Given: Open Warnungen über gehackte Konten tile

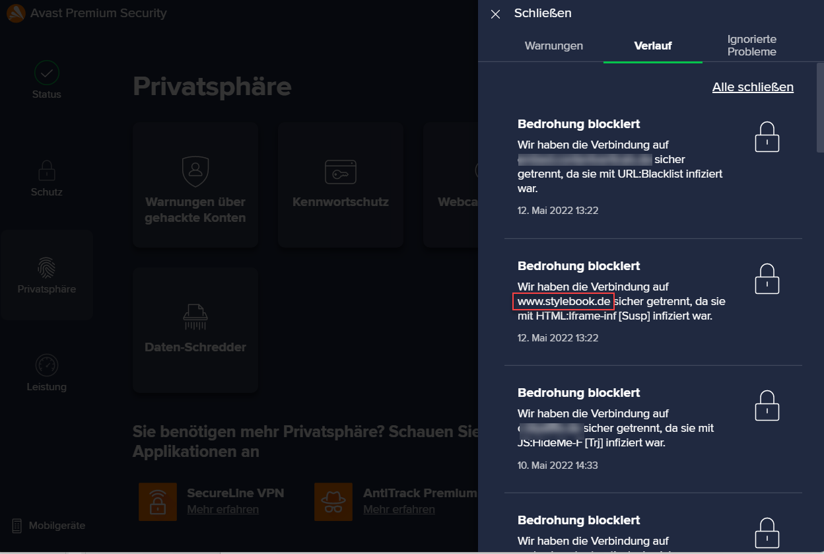Looking at the screenshot, I should 195,185.
